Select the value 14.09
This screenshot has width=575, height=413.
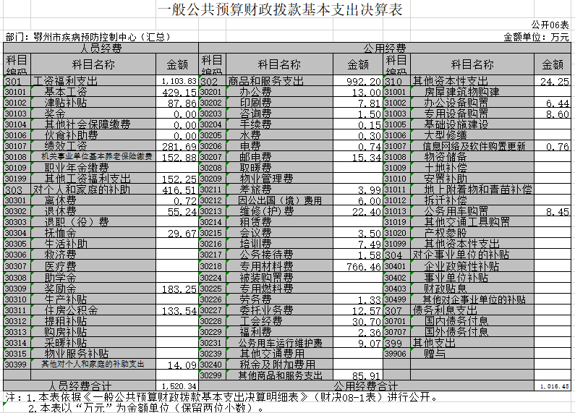(177, 365)
